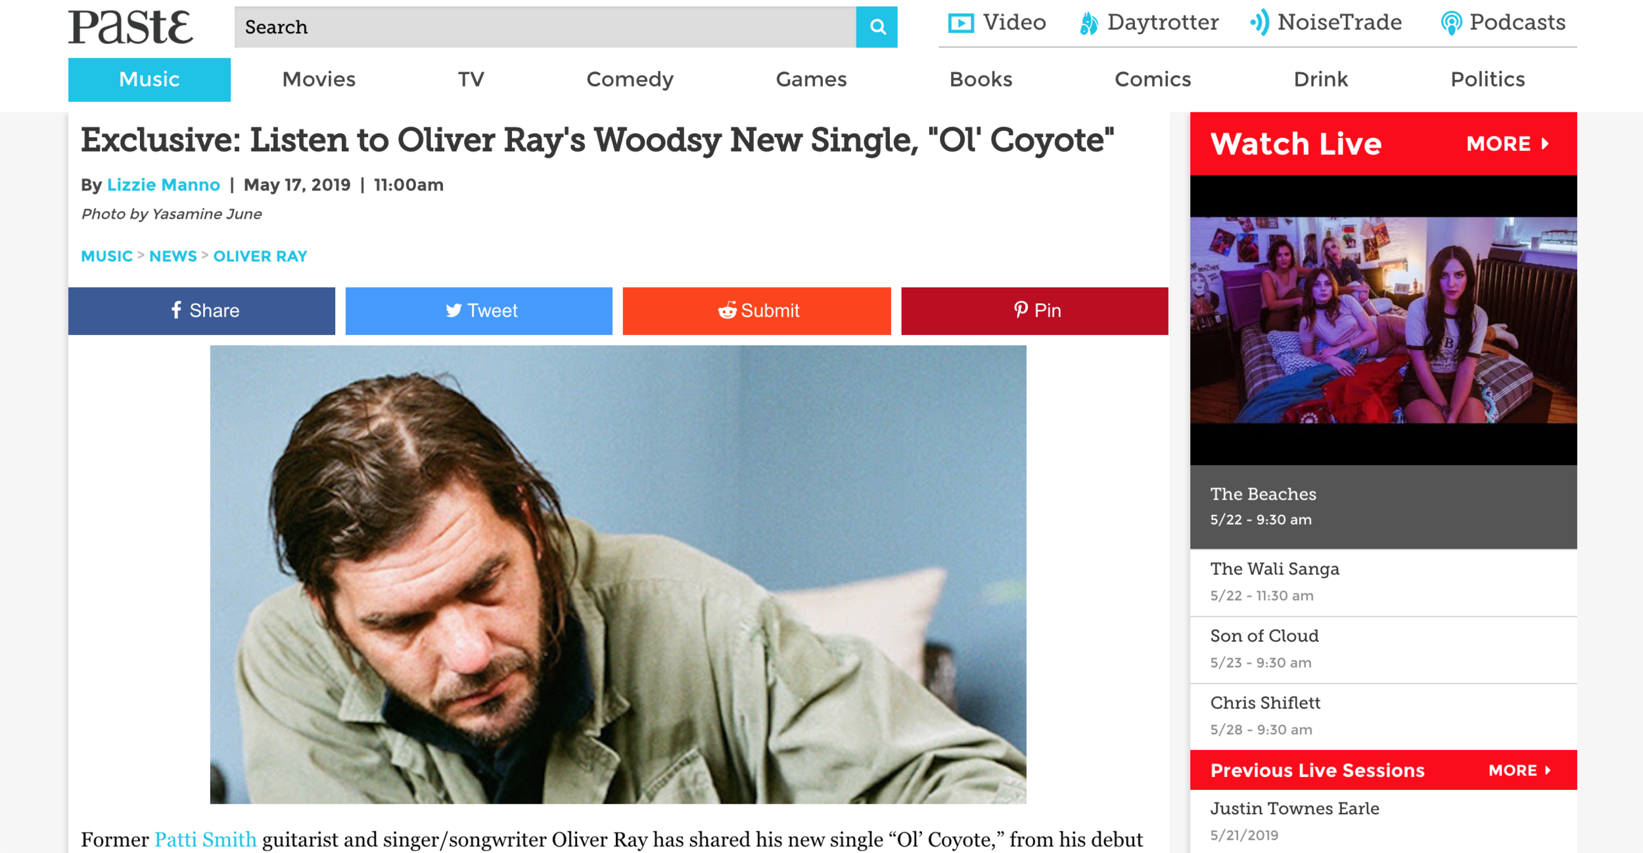Select the Politics navigation tab
Screen dimensions: 1643x853
tap(1487, 79)
